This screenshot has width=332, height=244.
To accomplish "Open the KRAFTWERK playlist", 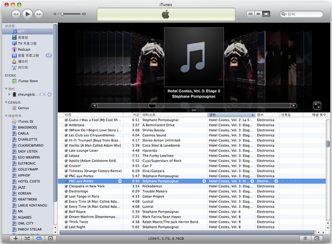I will (x=28, y=199).
